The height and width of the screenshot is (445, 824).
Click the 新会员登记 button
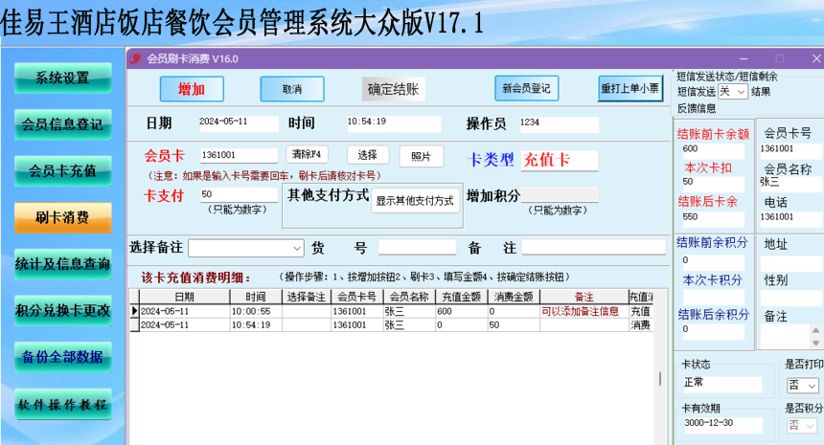click(526, 88)
